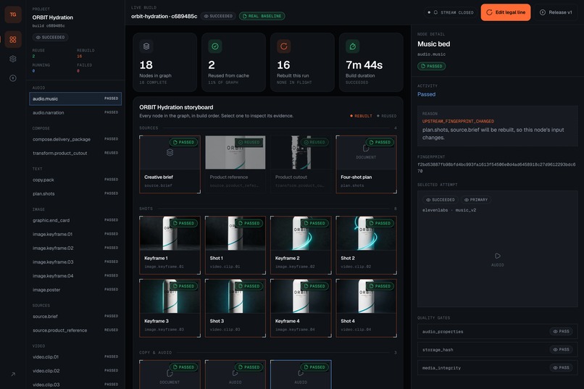Screen dimensions: 584x389
Task: Select image.keyframe.02 in the list
Action: [75, 248]
